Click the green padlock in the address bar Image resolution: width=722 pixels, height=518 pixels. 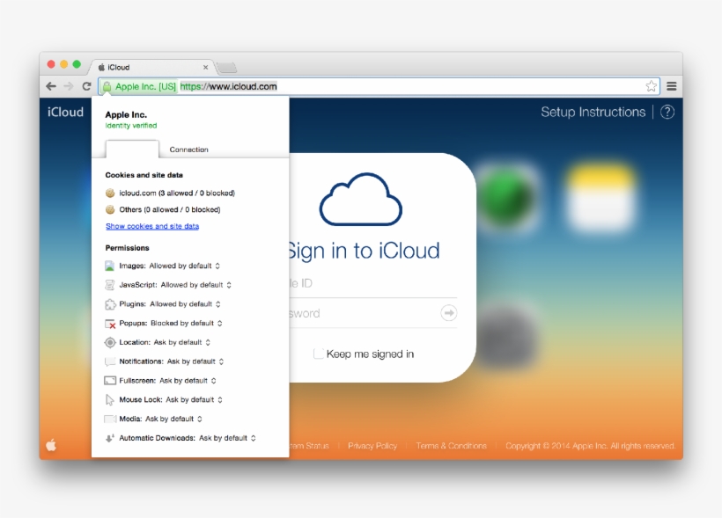tap(107, 85)
